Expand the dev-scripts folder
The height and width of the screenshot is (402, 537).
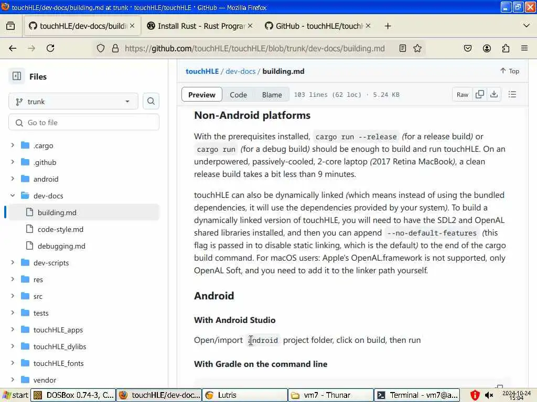point(13,263)
